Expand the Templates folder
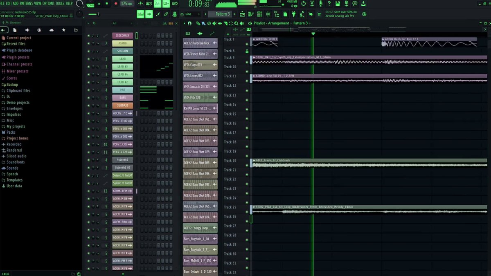The width and height of the screenshot is (491, 276). coord(14,180)
